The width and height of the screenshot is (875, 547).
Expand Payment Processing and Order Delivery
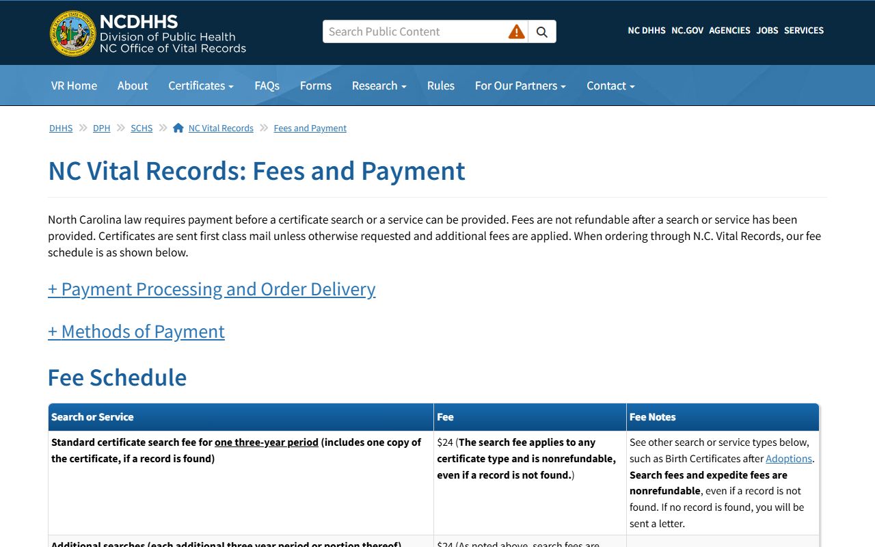point(212,289)
